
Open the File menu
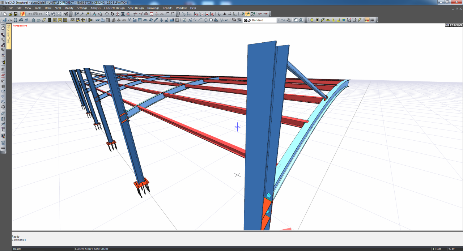click(10, 8)
